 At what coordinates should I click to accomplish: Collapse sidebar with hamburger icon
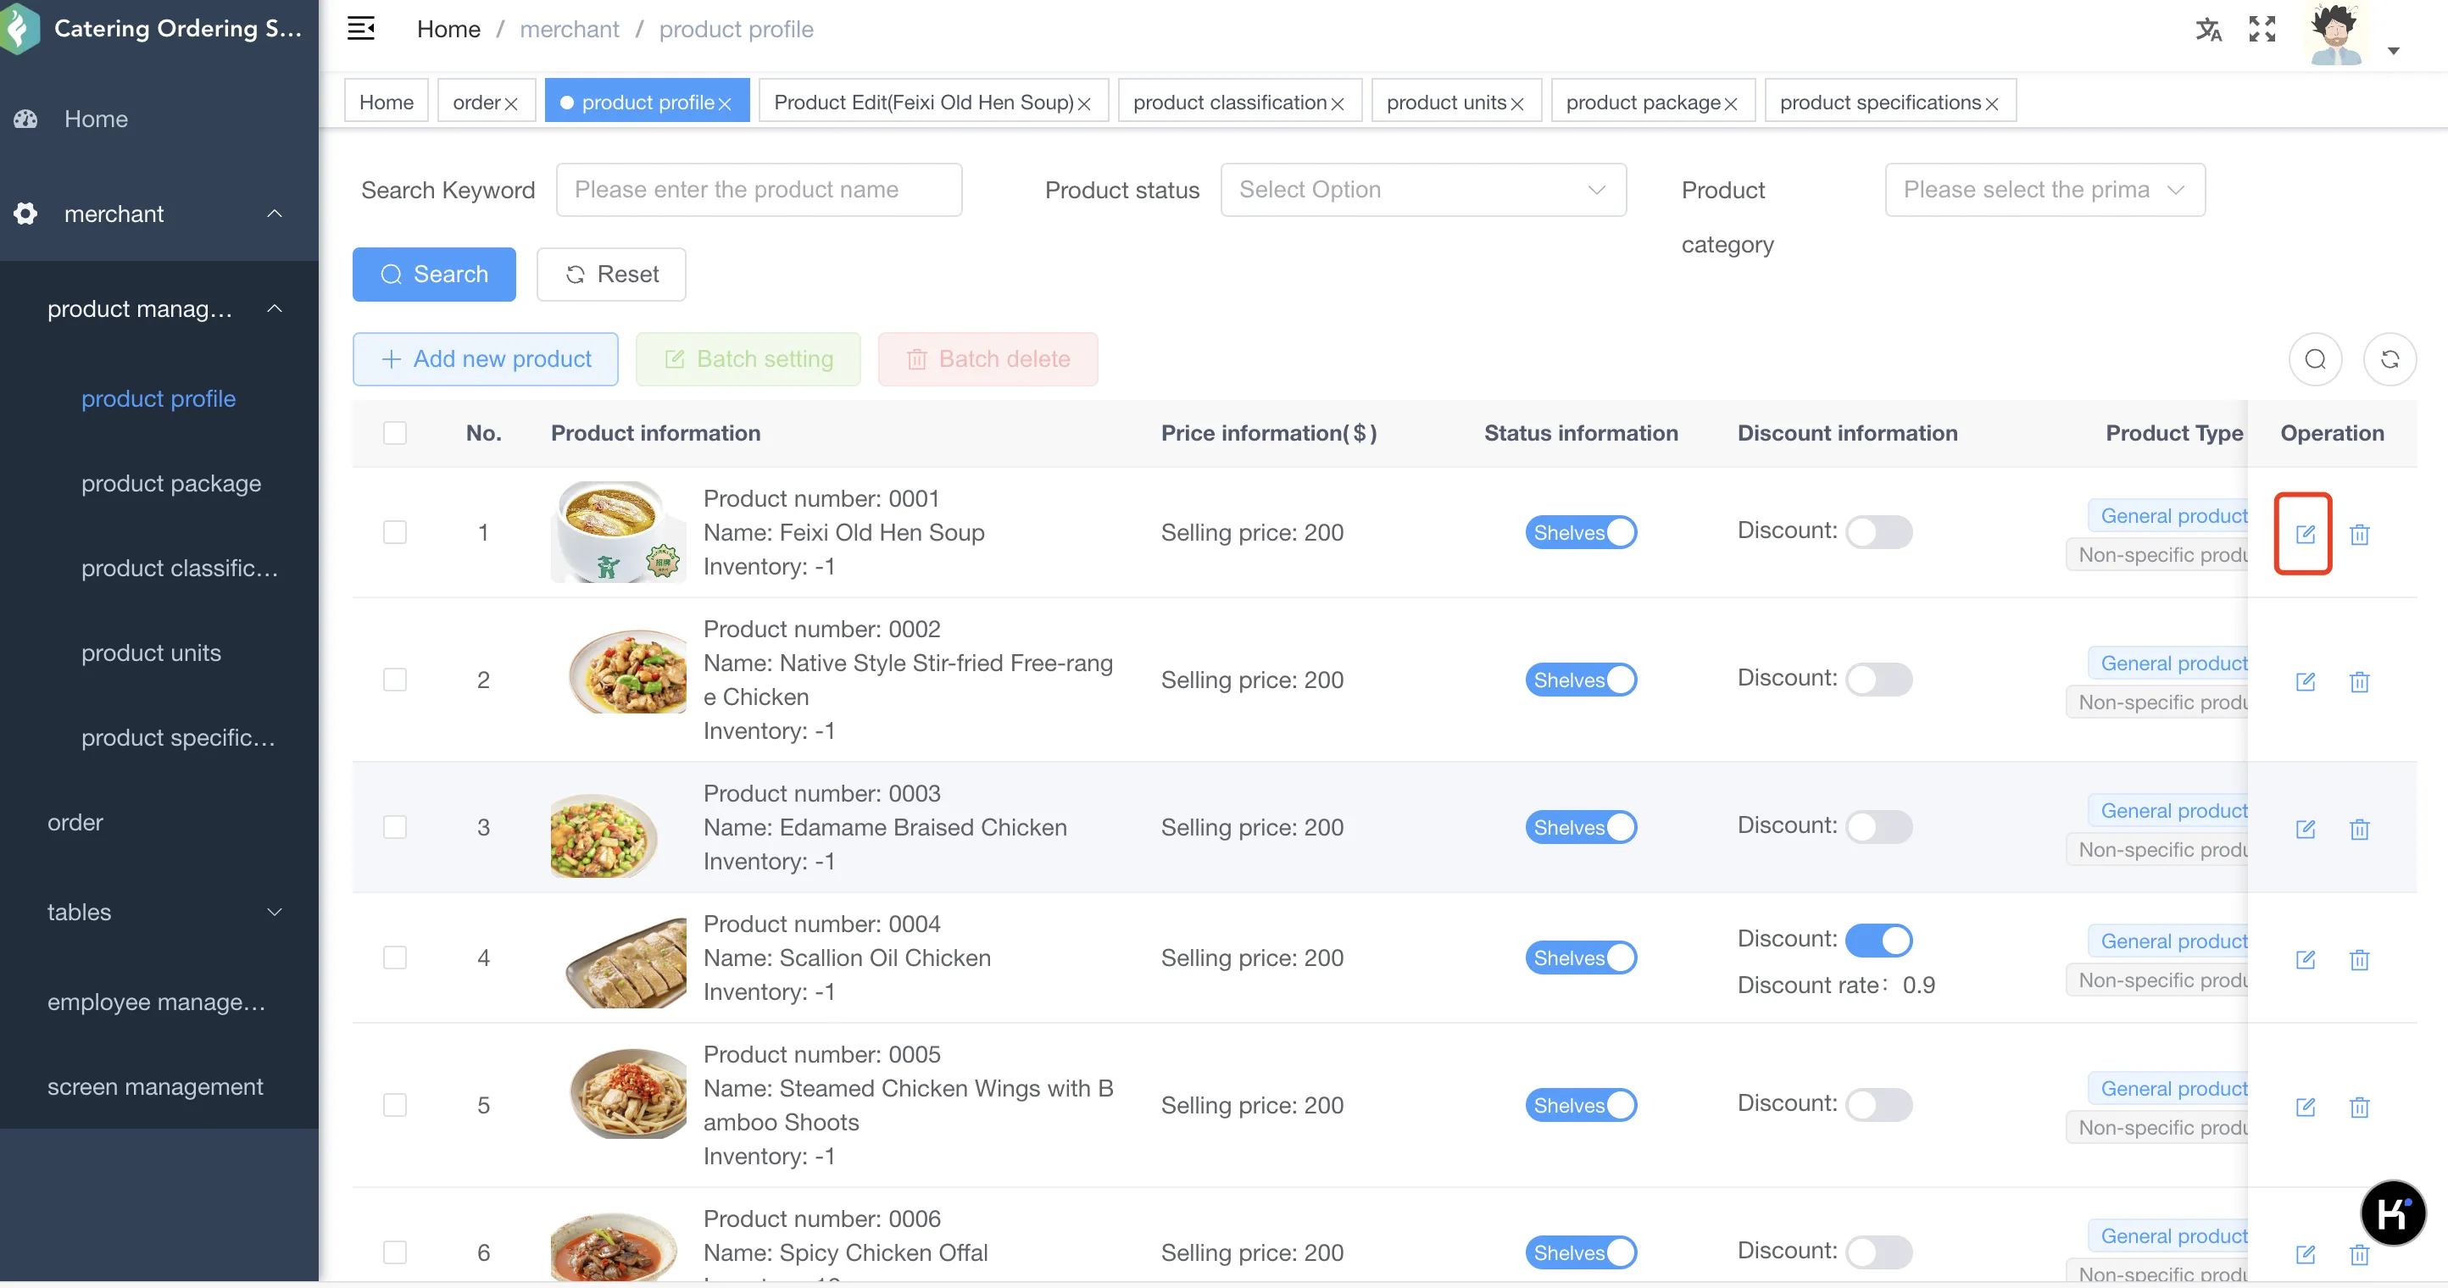tap(361, 29)
